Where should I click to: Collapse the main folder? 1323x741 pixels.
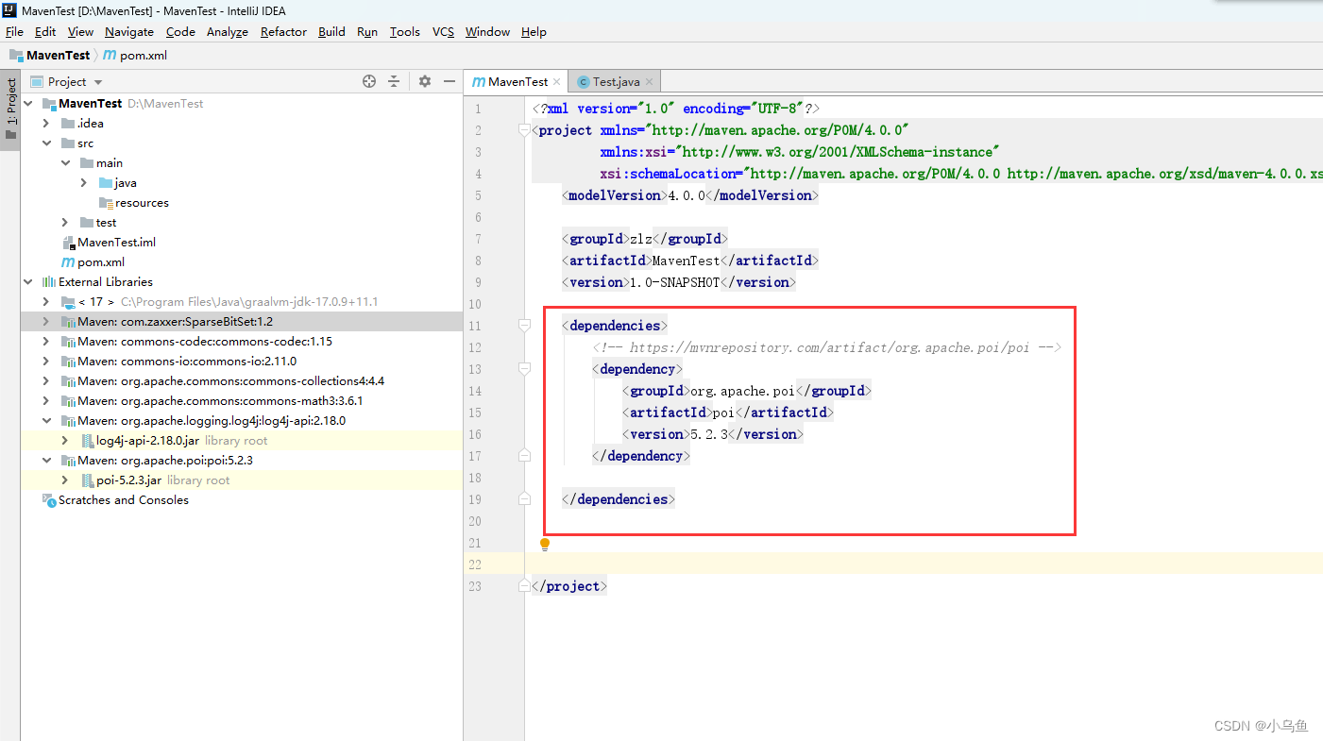[x=65, y=163]
